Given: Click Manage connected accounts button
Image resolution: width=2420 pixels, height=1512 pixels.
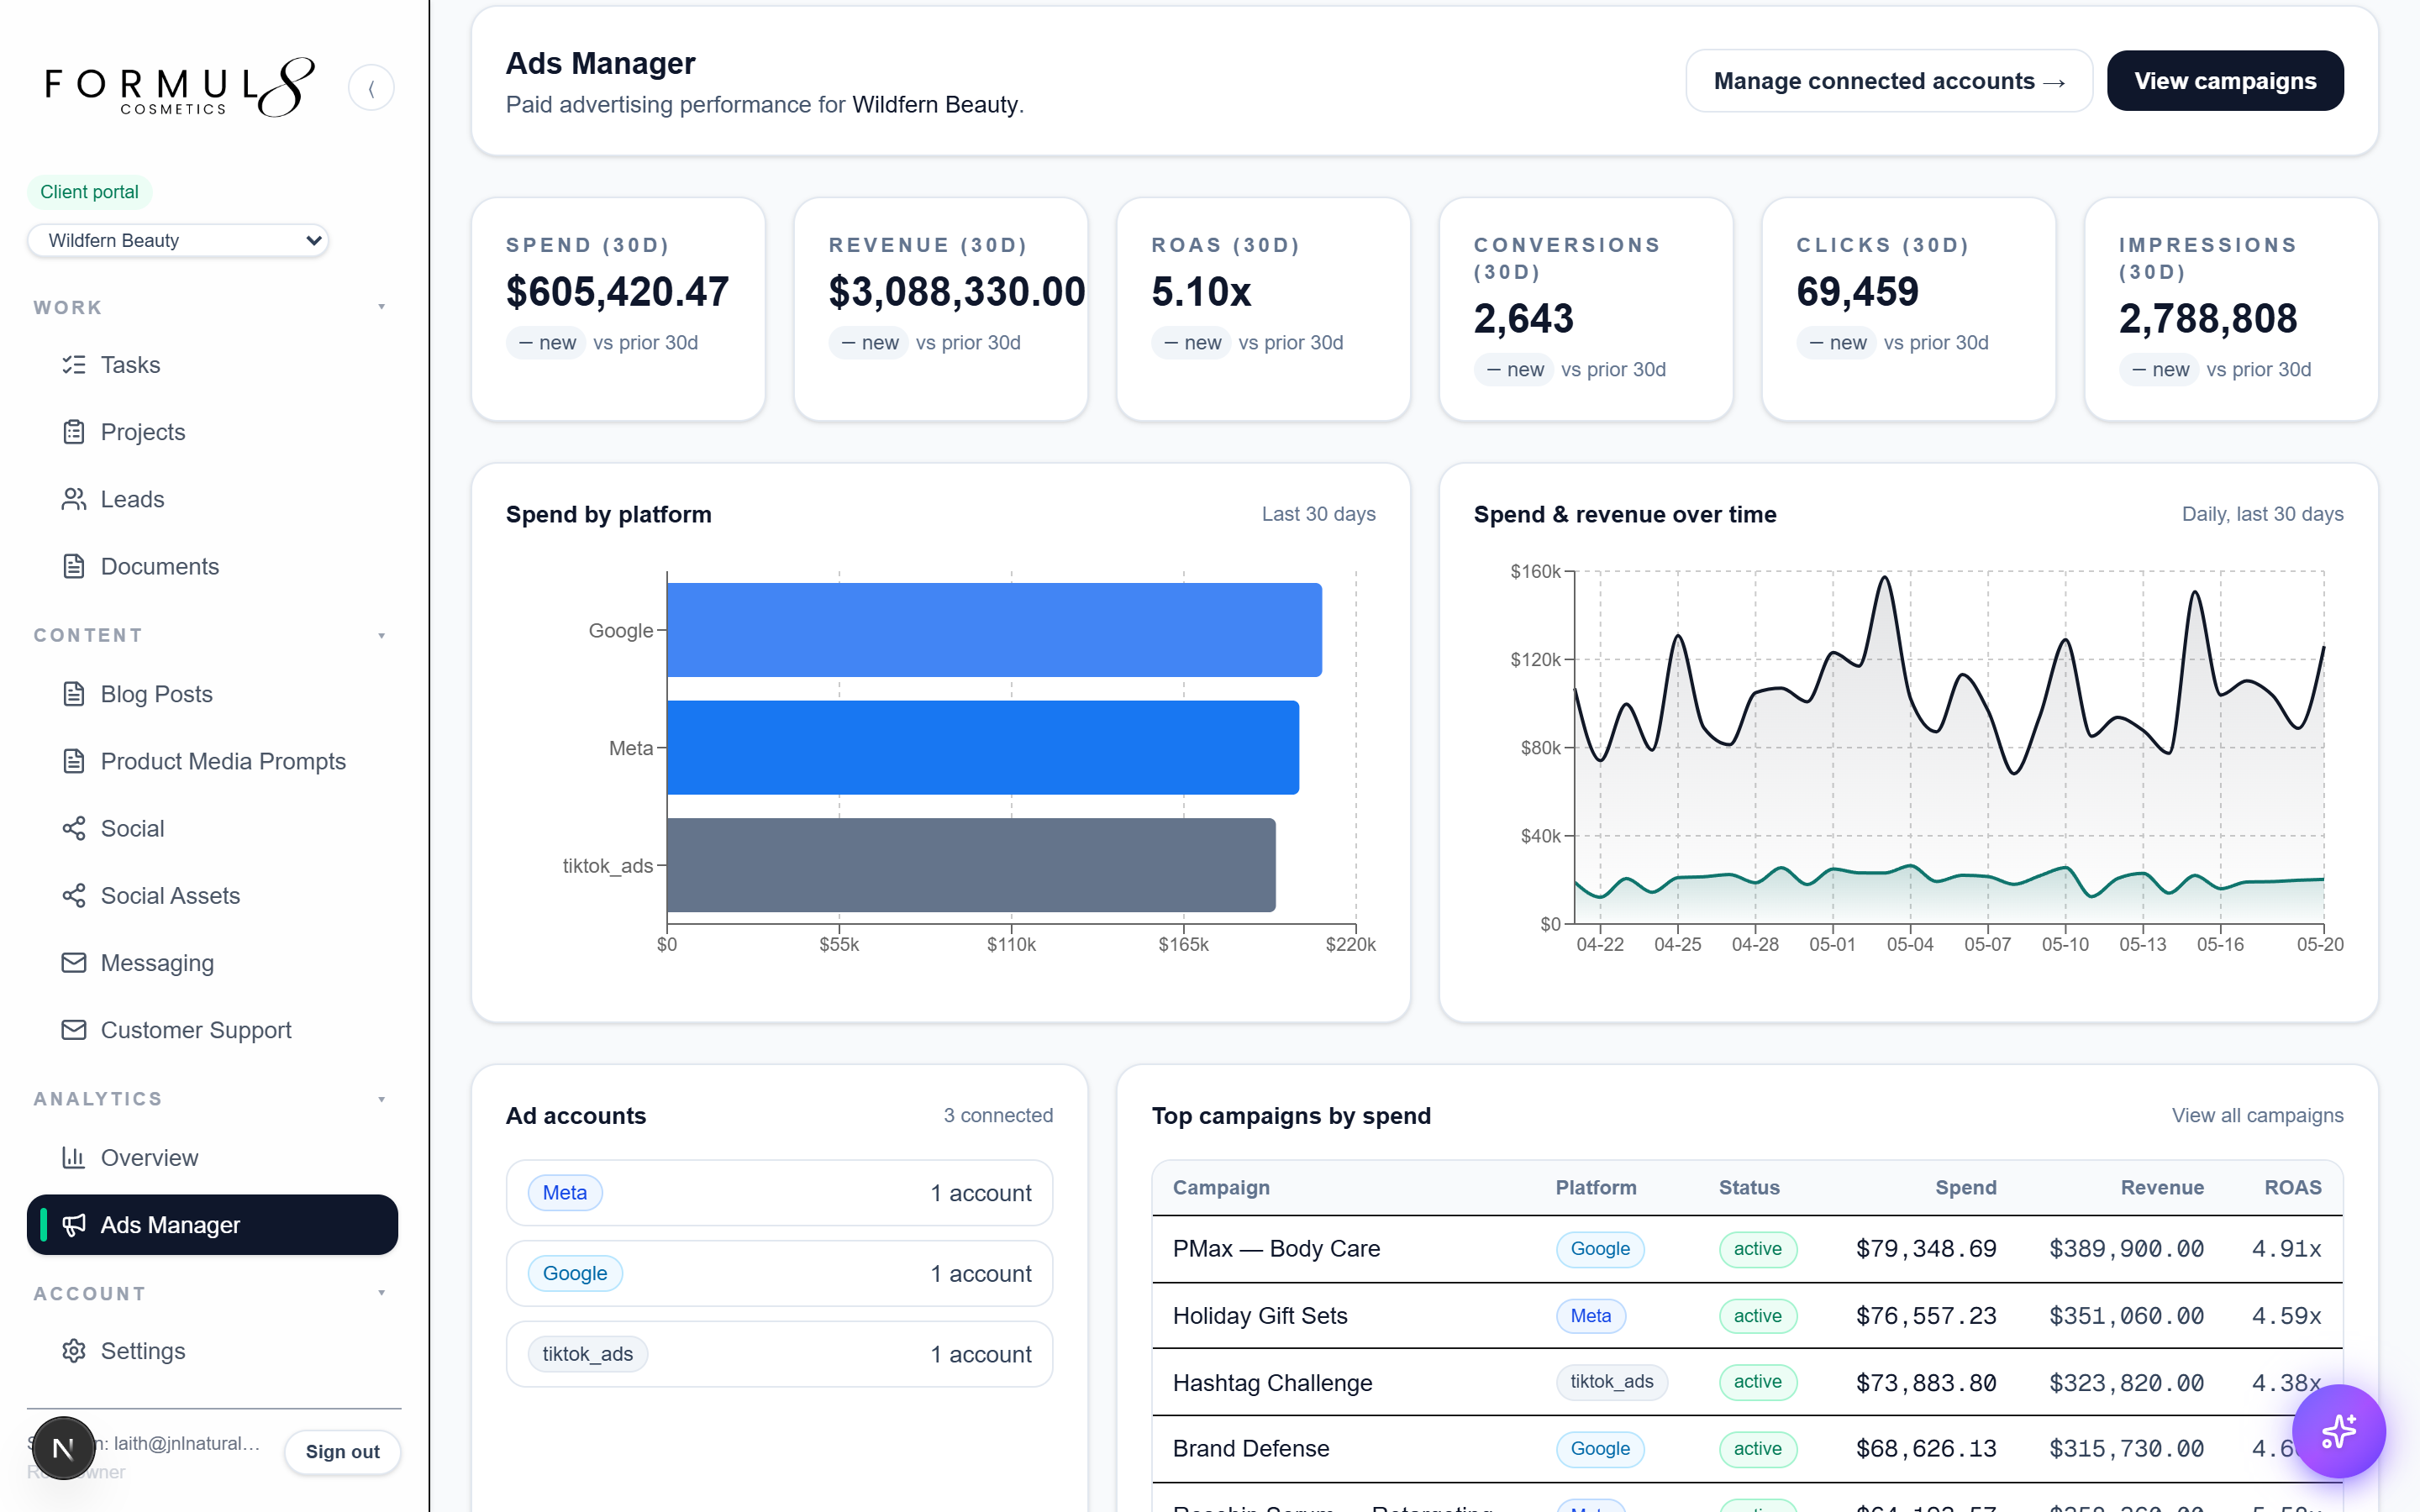Looking at the screenshot, I should pyautogui.click(x=1888, y=81).
